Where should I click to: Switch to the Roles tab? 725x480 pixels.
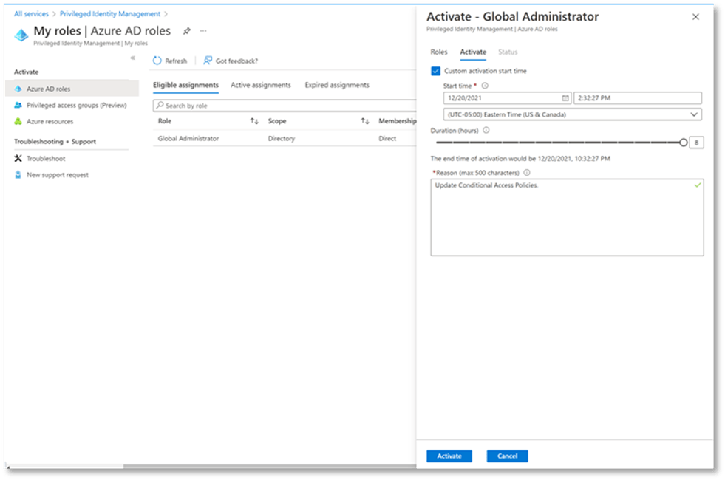coord(439,52)
